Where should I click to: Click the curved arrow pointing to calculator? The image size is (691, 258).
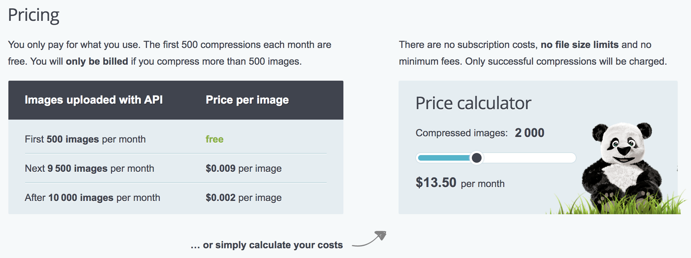click(x=369, y=239)
